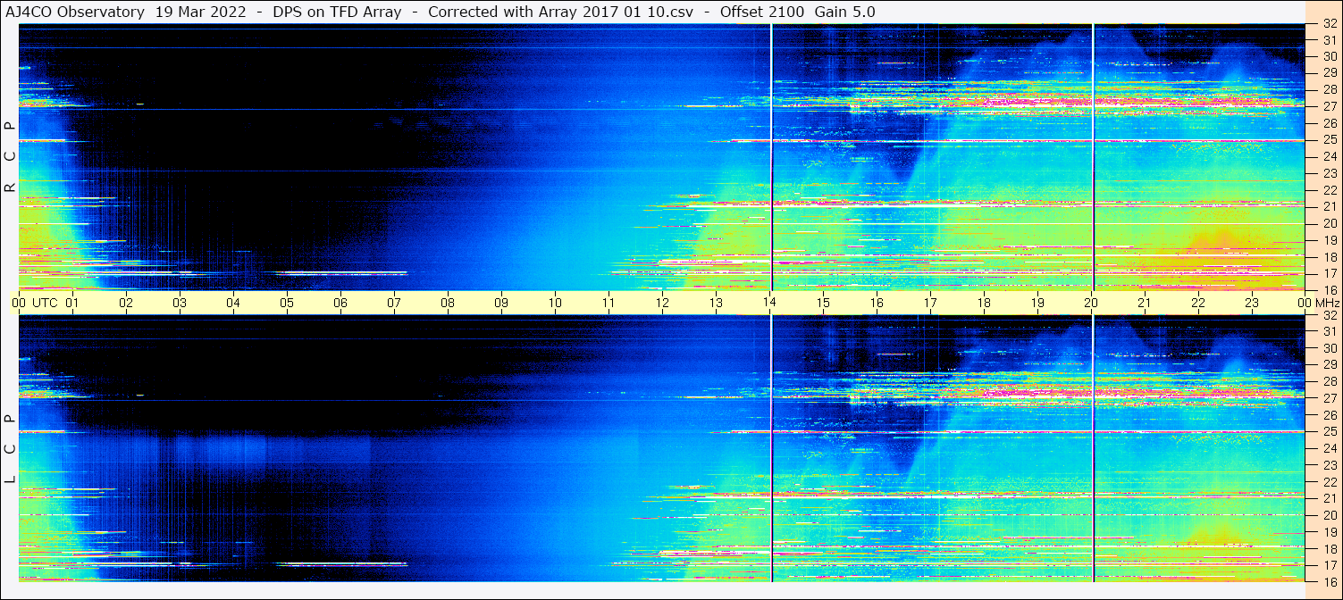The width and height of the screenshot is (1343, 600).
Task: Select the 16 hour tick on time axis
Action: 877,303
